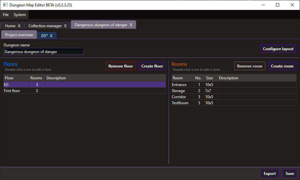The width and height of the screenshot is (300, 180).
Task: Click the Save button
Action: click(x=290, y=174)
